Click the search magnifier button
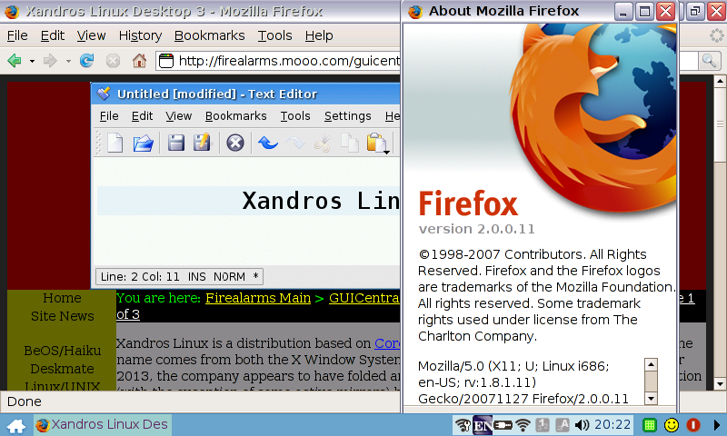Image resolution: width=727 pixels, height=436 pixels. (x=709, y=61)
